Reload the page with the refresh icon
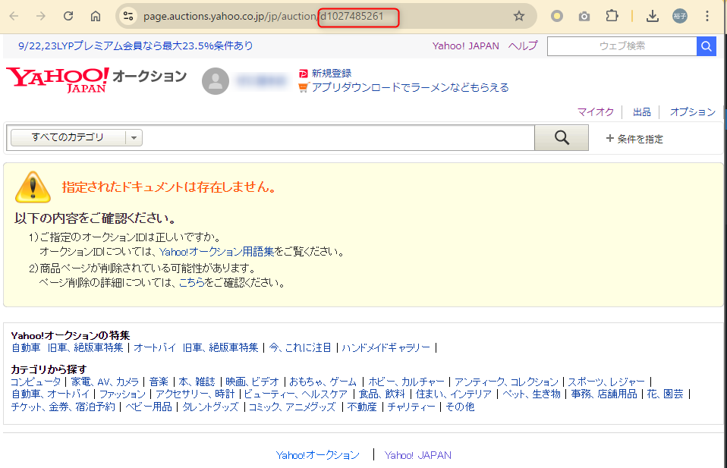 tap(68, 16)
